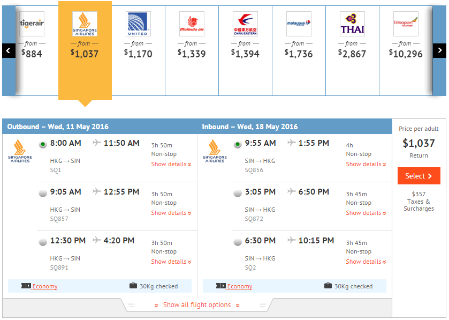Pick the China Eastern logo
This screenshot has height=320, width=449.
tap(245, 24)
